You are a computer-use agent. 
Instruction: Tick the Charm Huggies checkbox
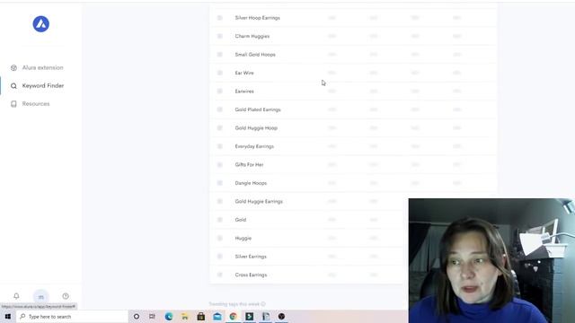[220, 36]
